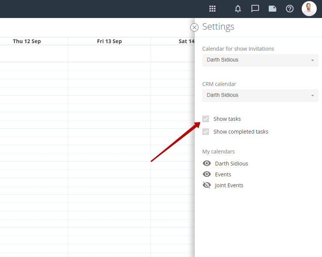Image resolution: width=322 pixels, height=257 pixels.
Task: Click the folder card icon in header
Action: pyautogui.click(x=272, y=9)
